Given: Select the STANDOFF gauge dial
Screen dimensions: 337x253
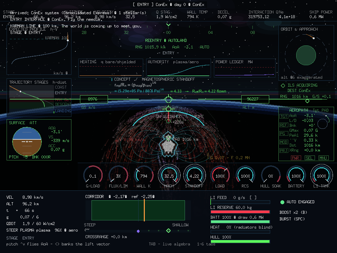Looking at the screenshot, I should (x=194, y=176).
